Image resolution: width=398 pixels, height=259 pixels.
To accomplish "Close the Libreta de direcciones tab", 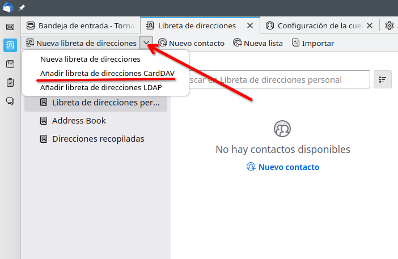I will click(249, 26).
